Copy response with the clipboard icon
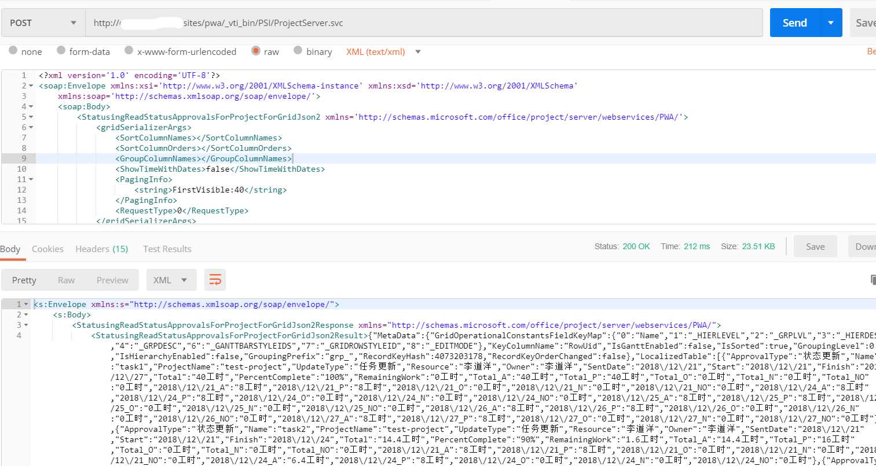The image size is (876, 466). click(x=873, y=280)
